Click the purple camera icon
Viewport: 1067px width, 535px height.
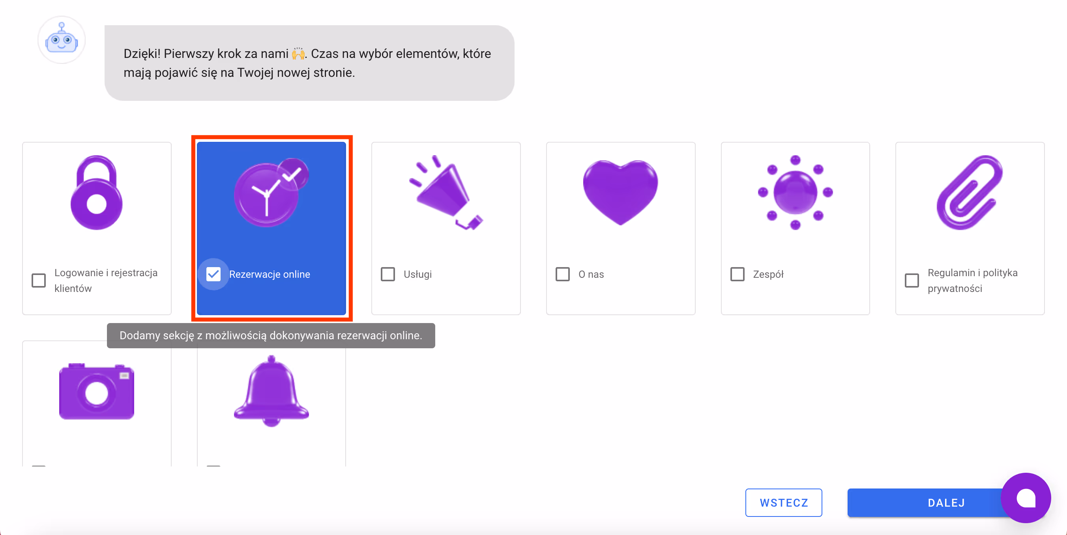point(97,392)
